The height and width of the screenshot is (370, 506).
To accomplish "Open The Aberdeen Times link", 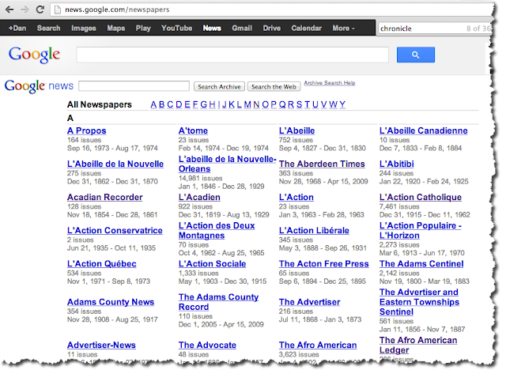I will [322, 164].
